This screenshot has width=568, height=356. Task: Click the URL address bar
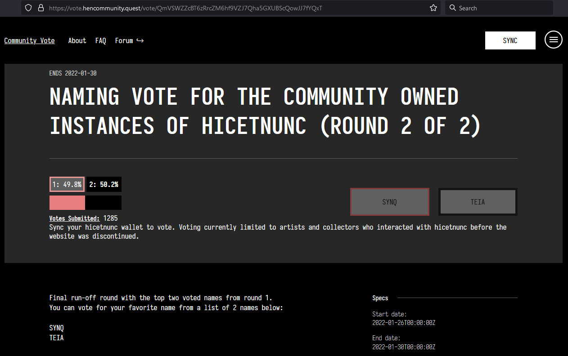(230, 8)
